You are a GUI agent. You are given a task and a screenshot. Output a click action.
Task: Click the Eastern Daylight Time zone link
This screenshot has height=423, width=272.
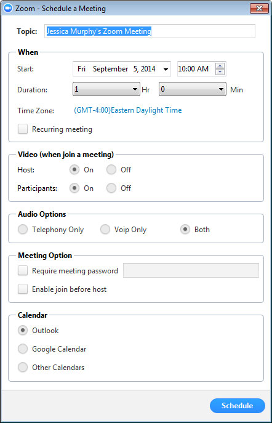[128, 110]
